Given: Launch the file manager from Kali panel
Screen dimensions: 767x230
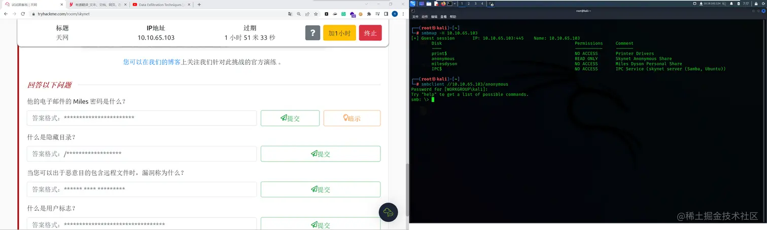Looking at the screenshot, I should pos(429,4).
